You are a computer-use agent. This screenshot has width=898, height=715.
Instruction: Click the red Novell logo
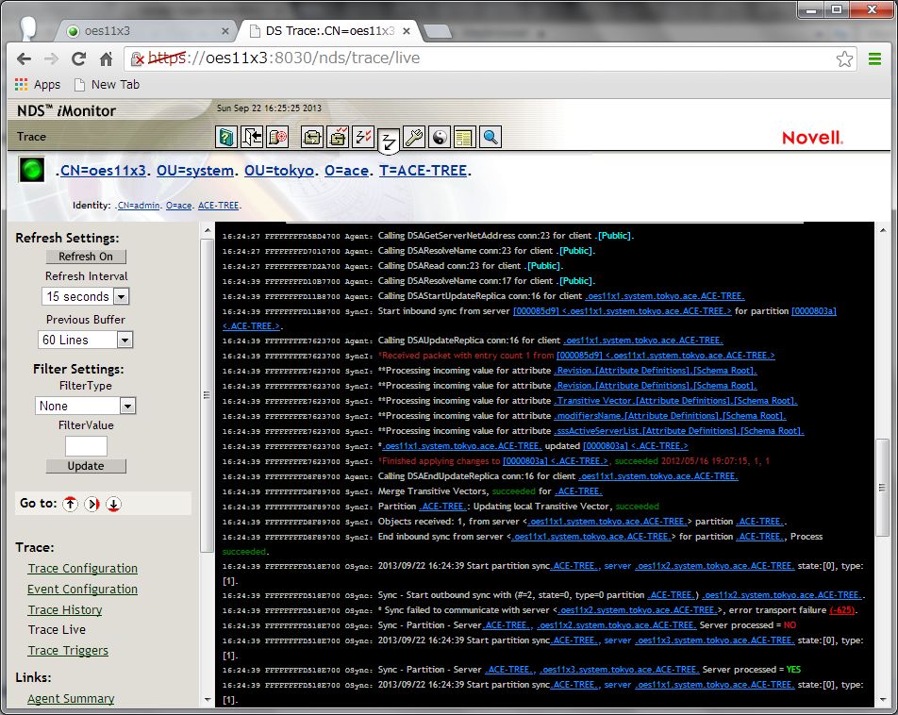click(812, 138)
